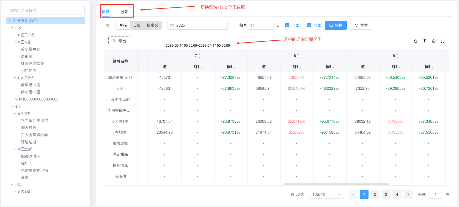Screen dimensions: 459x207
Task: Click the horizontal table scrollbar
Action: click(336, 184)
